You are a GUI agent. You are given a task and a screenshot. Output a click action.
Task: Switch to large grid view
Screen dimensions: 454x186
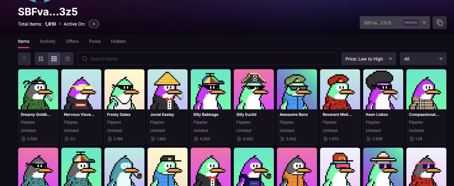coord(41,59)
